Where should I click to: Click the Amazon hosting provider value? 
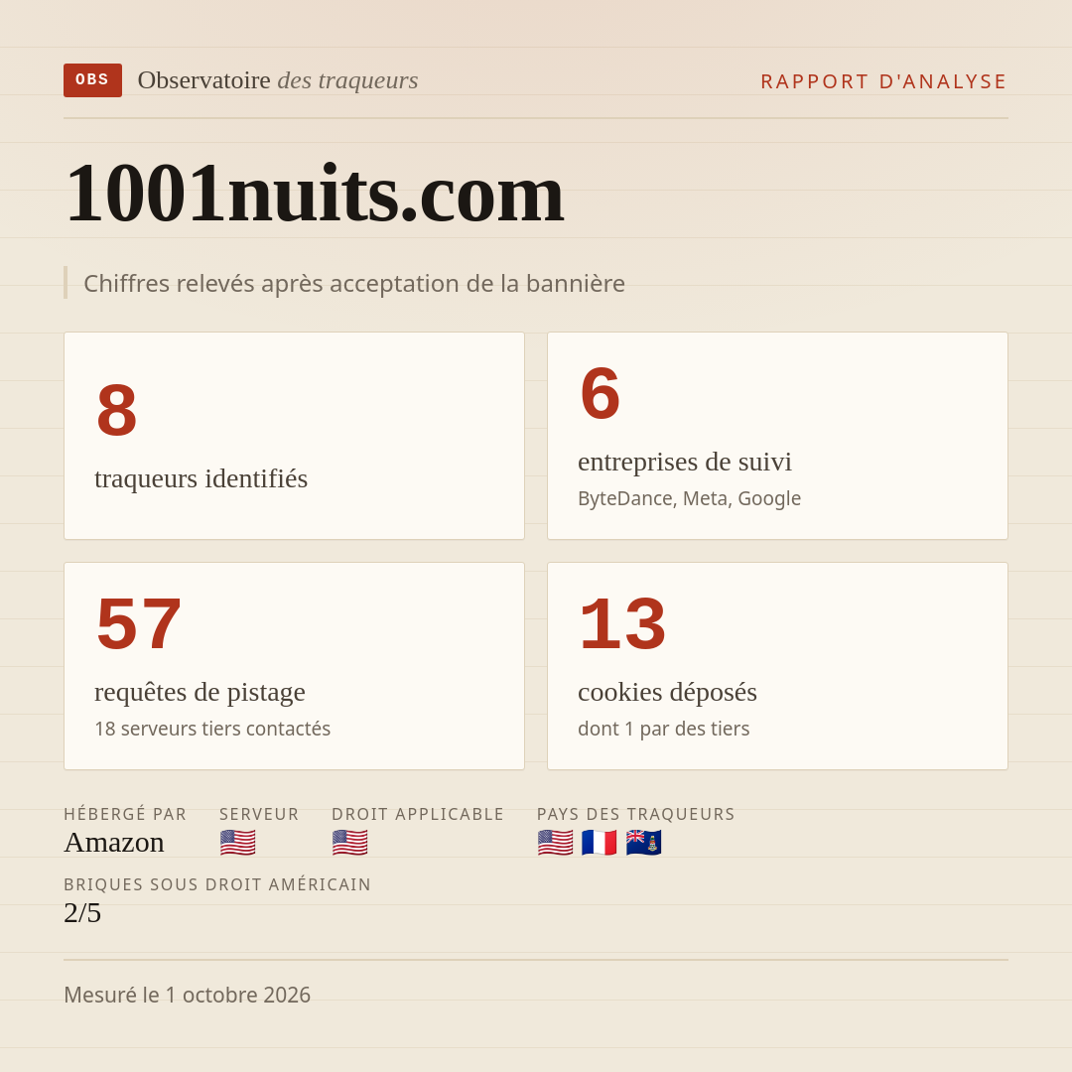[x=114, y=843]
